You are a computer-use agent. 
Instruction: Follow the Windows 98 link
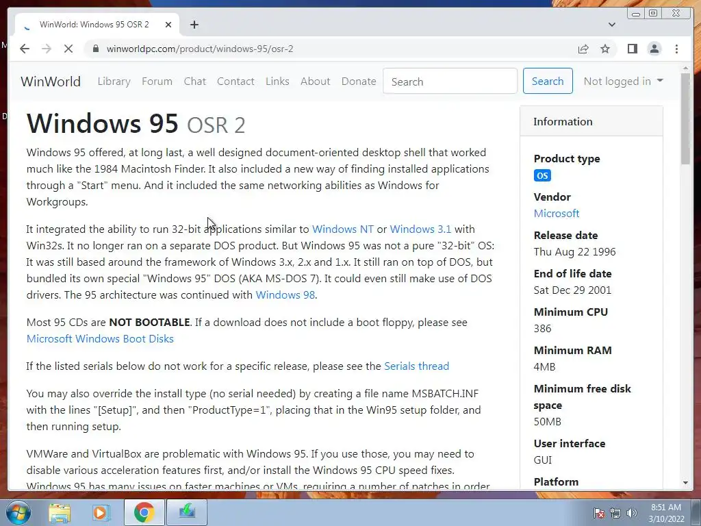(285, 295)
